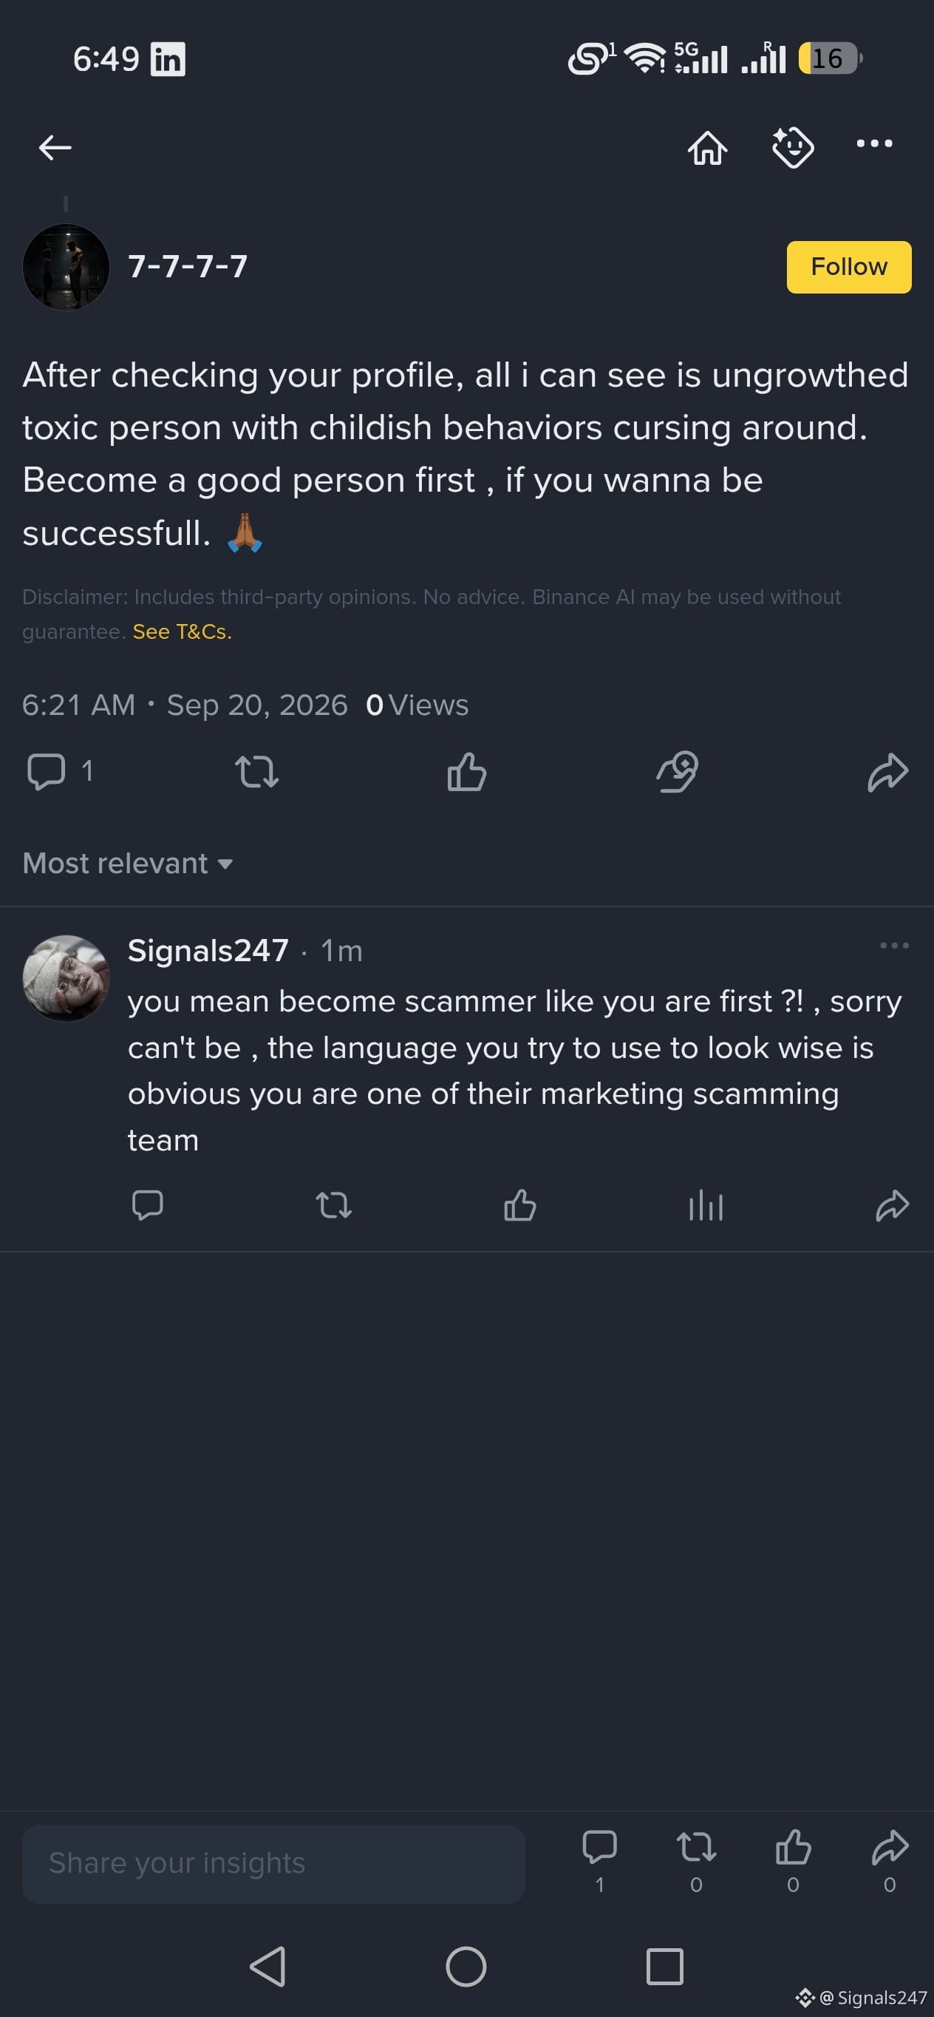The height and width of the screenshot is (2017, 934).
Task: Follow the user 7-7-7-7
Action: [x=849, y=267]
